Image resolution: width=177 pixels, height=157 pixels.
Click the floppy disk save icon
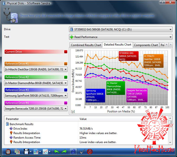pyautogui.click(x=27, y=152)
